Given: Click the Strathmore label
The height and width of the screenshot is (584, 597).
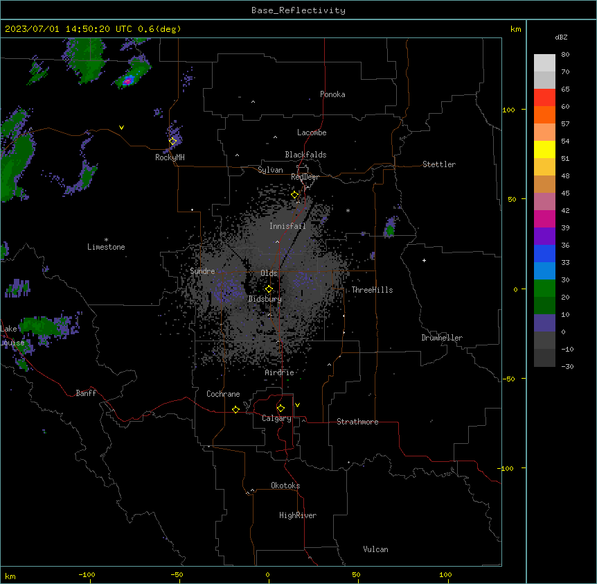Looking at the screenshot, I should pos(357,422).
